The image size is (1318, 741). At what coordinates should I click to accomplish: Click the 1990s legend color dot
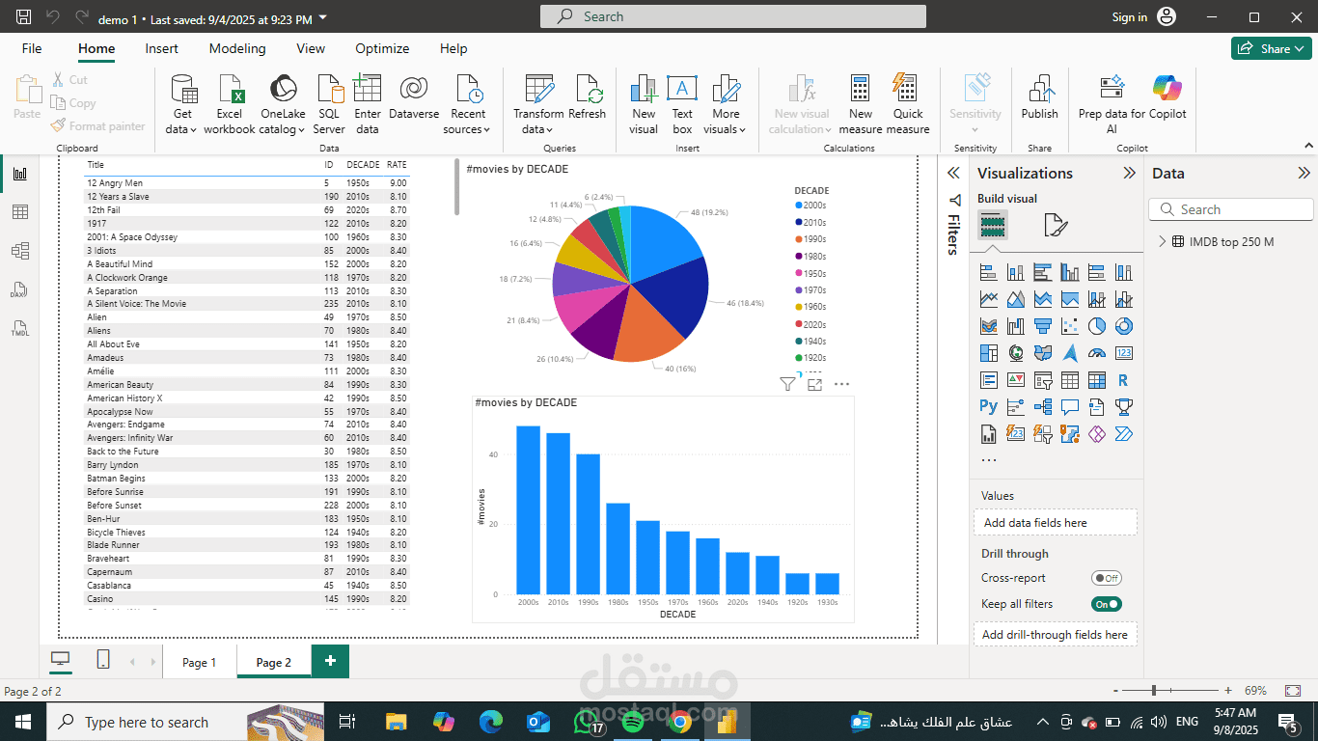click(x=799, y=239)
